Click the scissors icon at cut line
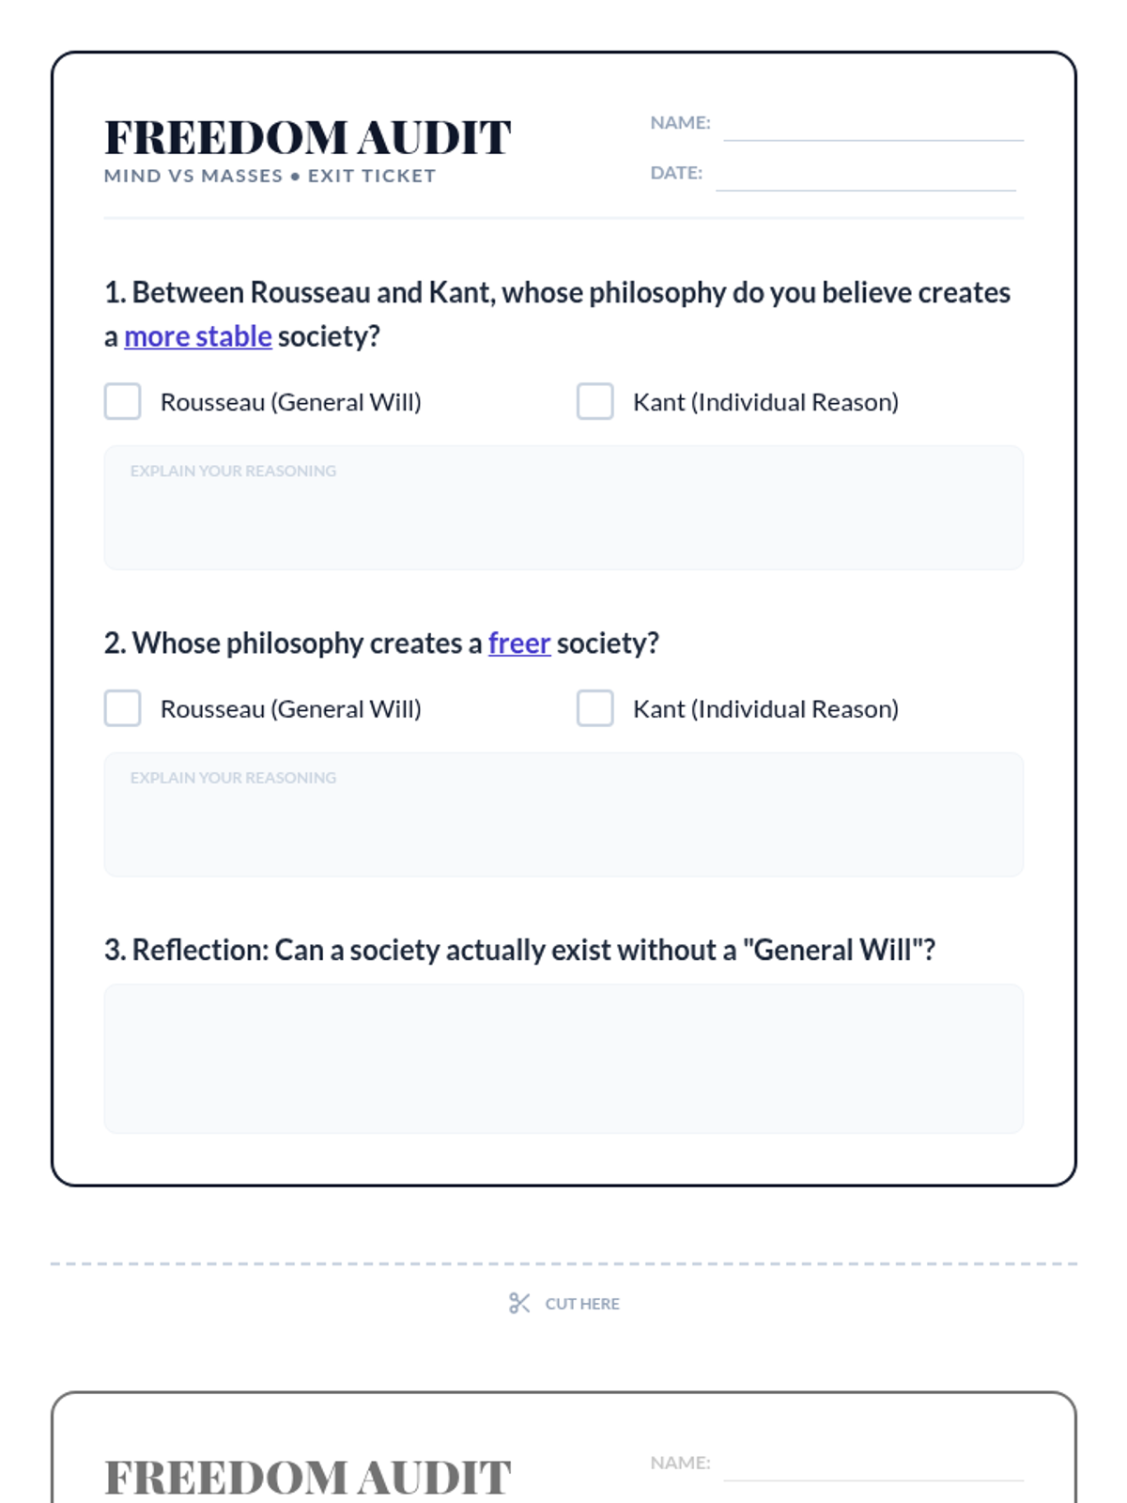Image resolution: width=1127 pixels, height=1503 pixels. pos(519,1303)
